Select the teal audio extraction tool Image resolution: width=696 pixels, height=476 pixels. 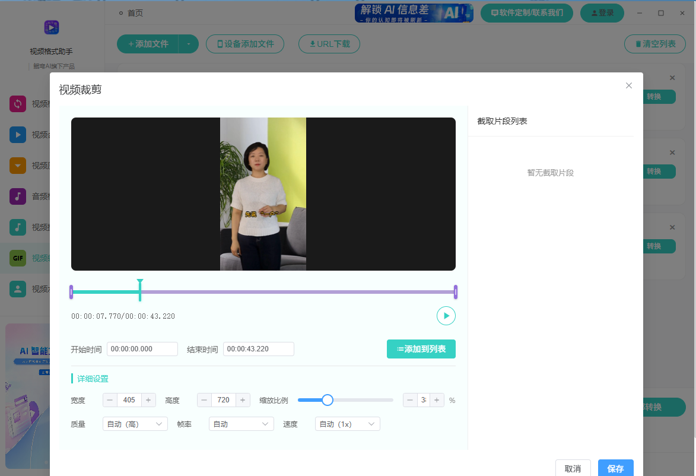[18, 227]
